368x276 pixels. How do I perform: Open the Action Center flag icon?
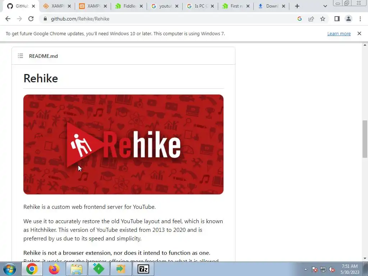click(314, 269)
